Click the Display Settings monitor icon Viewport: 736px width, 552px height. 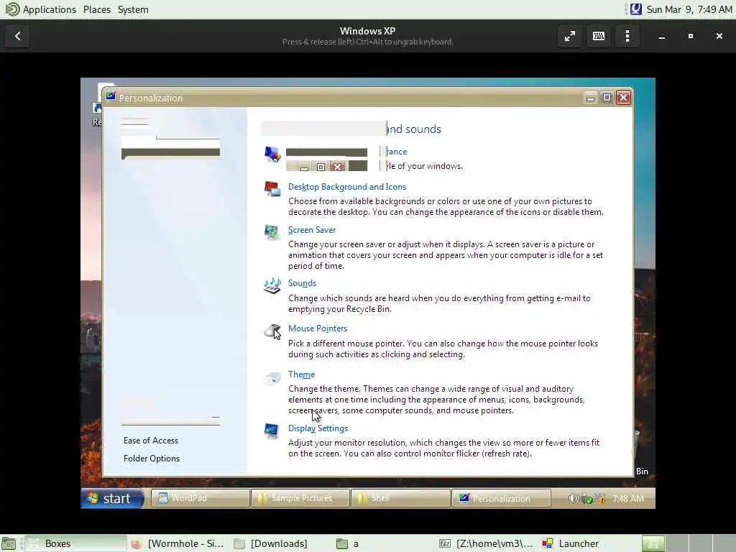[x=272, y=431]
